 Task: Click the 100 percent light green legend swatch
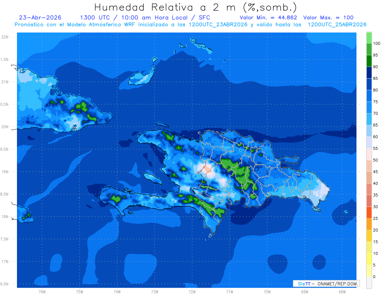click(369, 38)
